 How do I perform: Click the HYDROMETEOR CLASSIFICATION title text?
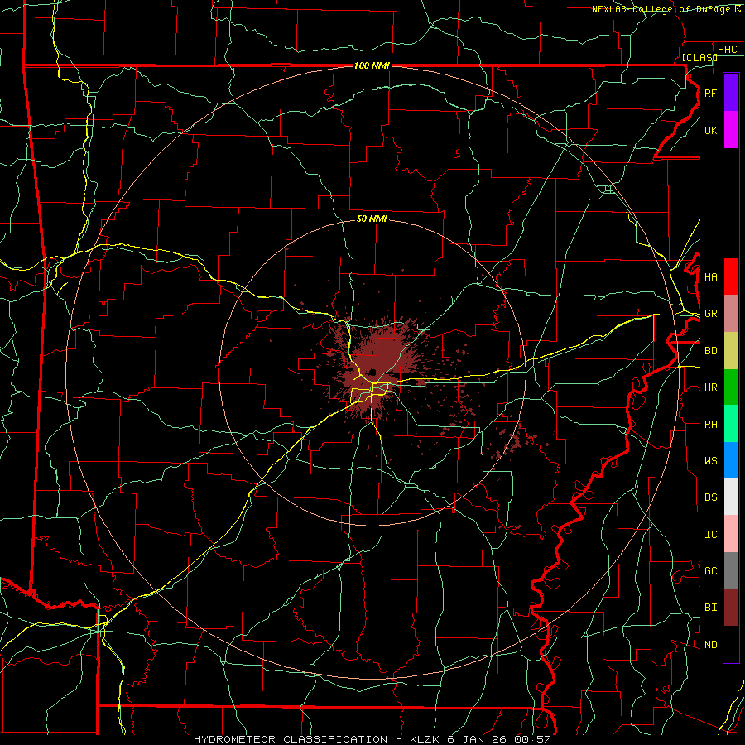click(291, 739)
